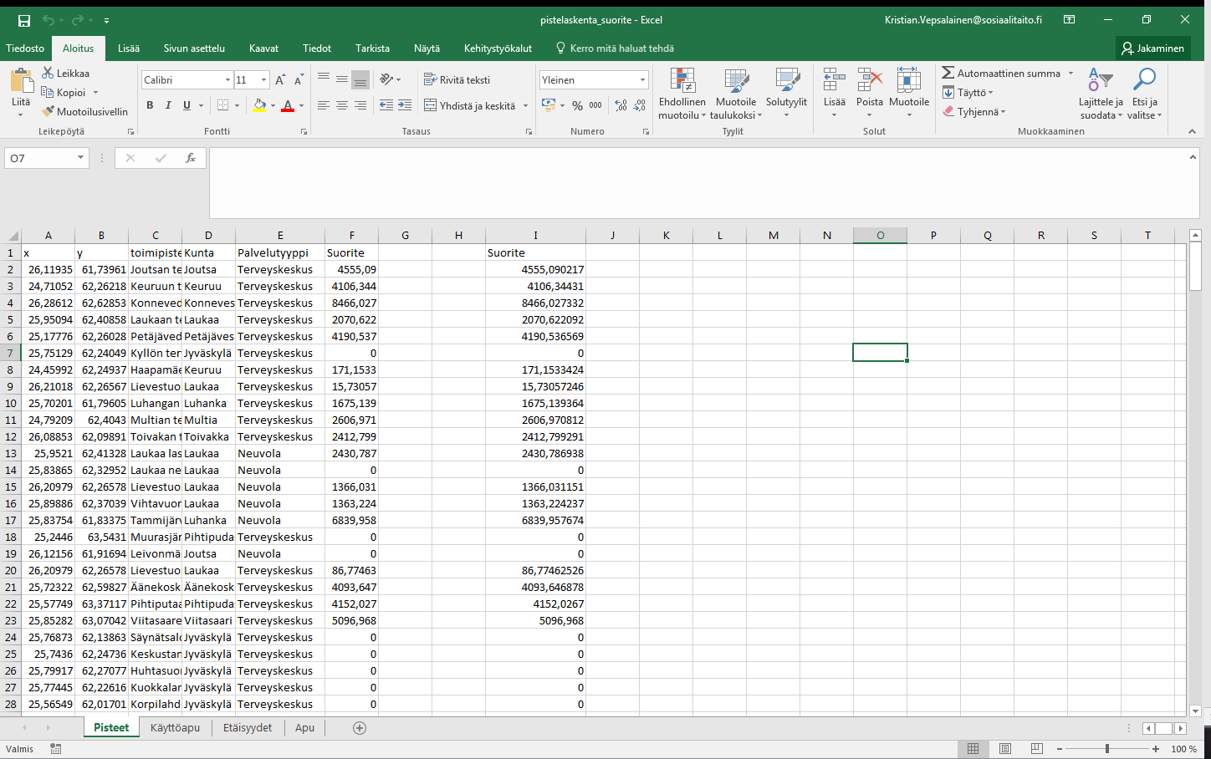Toggle bold formatting

tap(150, 105)
